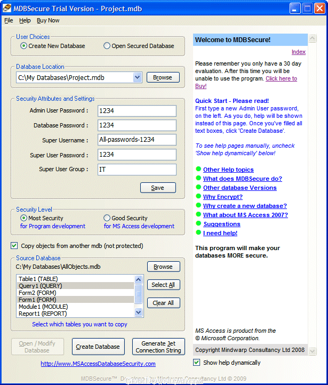Viewport: 328px width, 385px height.
Task: Click the Super User Group field
Action: click(137, 170)
